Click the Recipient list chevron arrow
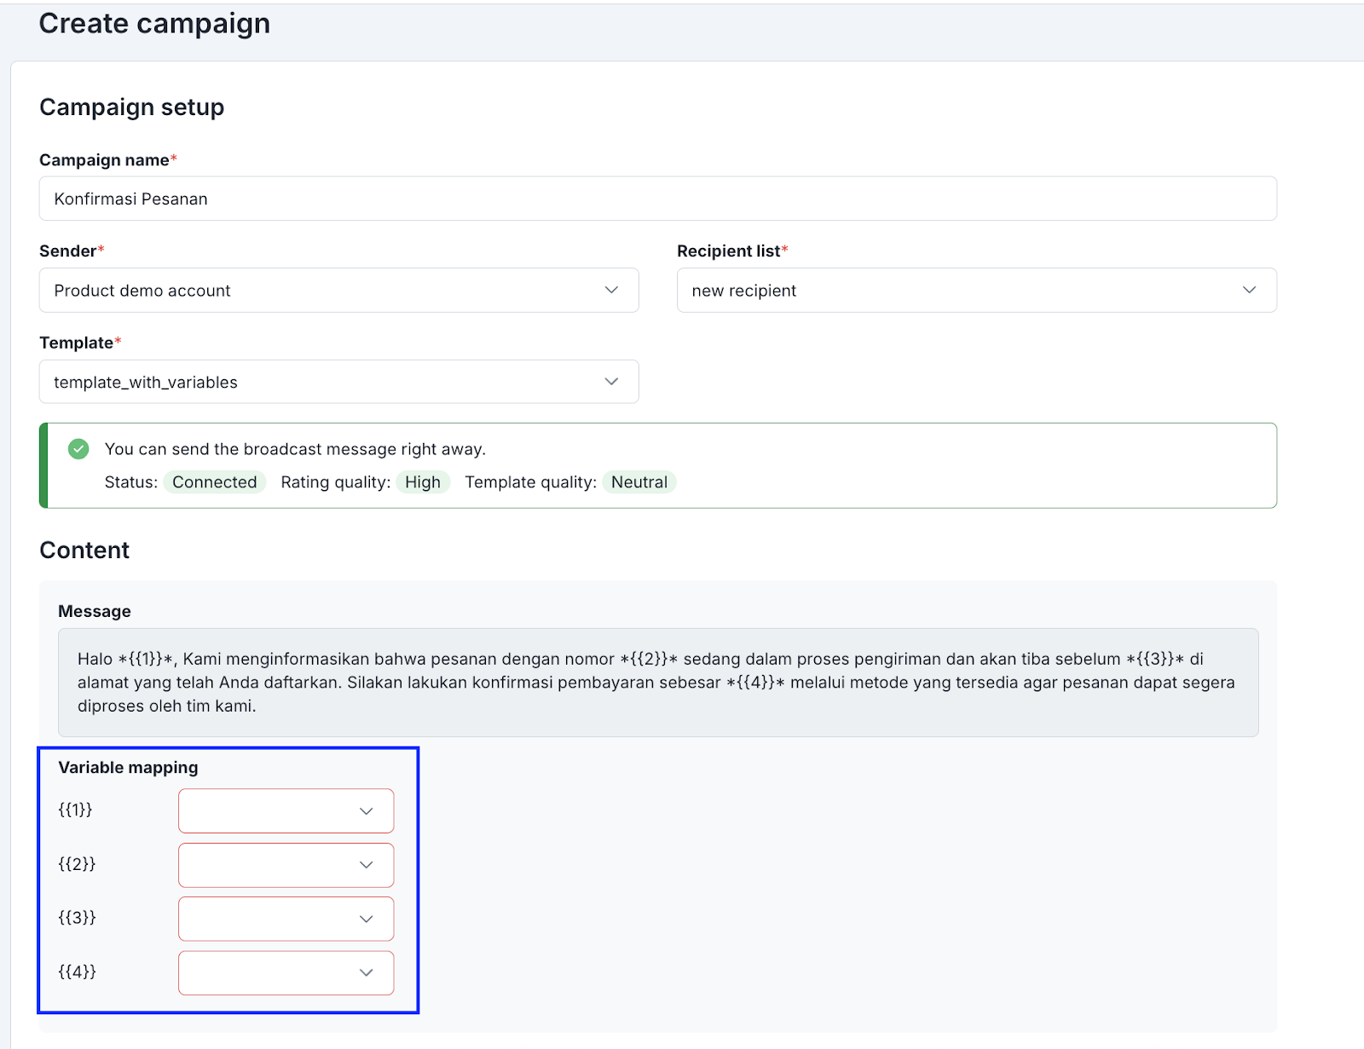This screenshot has height=1049, width=1364. click(1249, 291)
